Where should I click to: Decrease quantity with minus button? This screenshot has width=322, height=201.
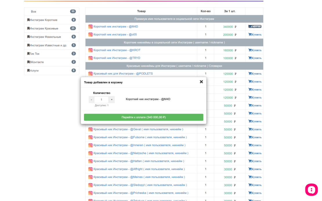pos(91,100)
